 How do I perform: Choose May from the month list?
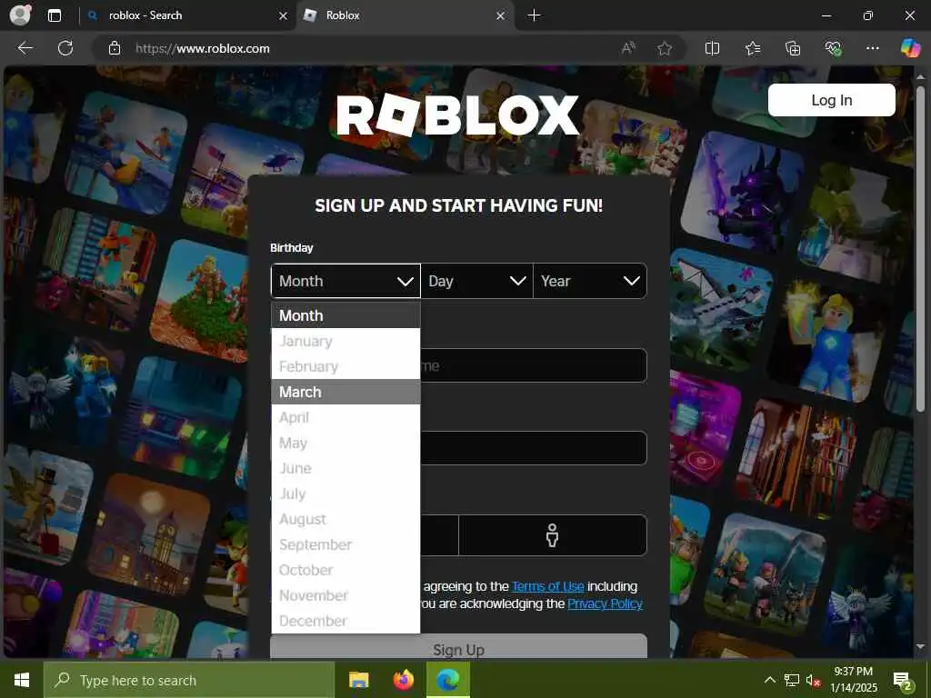[345, 443]
